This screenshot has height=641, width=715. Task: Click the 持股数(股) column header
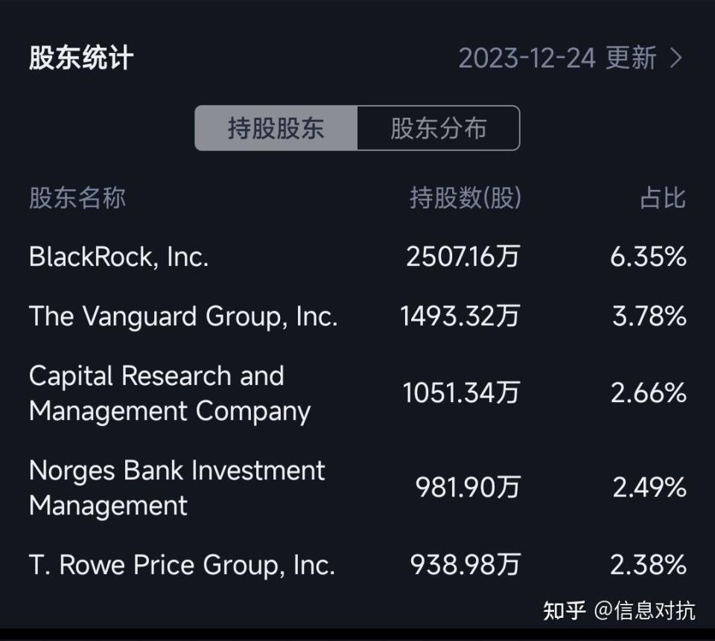point(465,199)
